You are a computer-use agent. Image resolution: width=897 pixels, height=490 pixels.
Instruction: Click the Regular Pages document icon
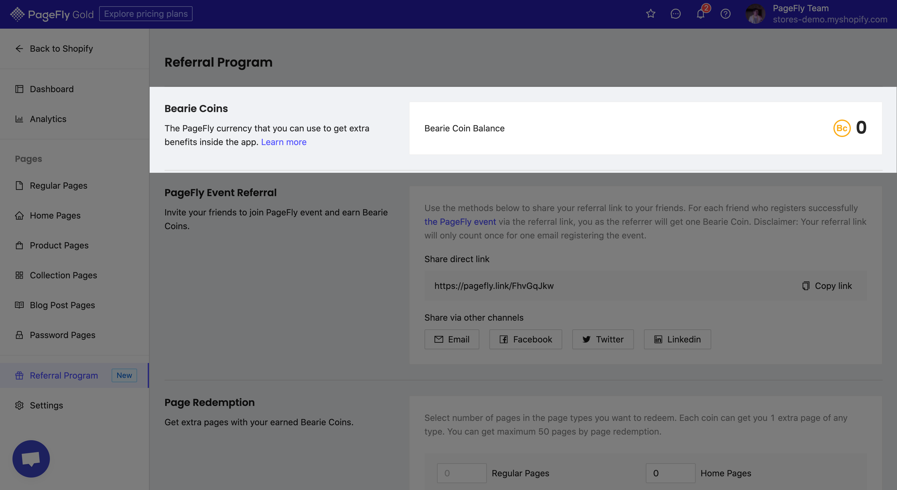coord(19,185)
